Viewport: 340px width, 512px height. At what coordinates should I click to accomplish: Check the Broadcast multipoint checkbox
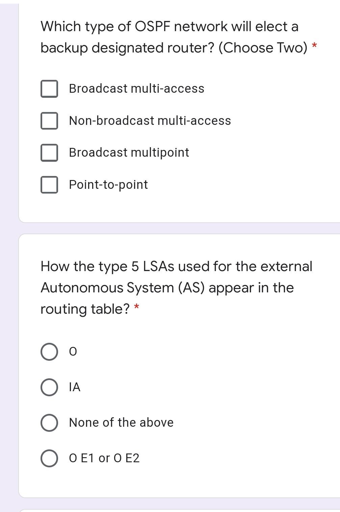click(x=50, y=152)
